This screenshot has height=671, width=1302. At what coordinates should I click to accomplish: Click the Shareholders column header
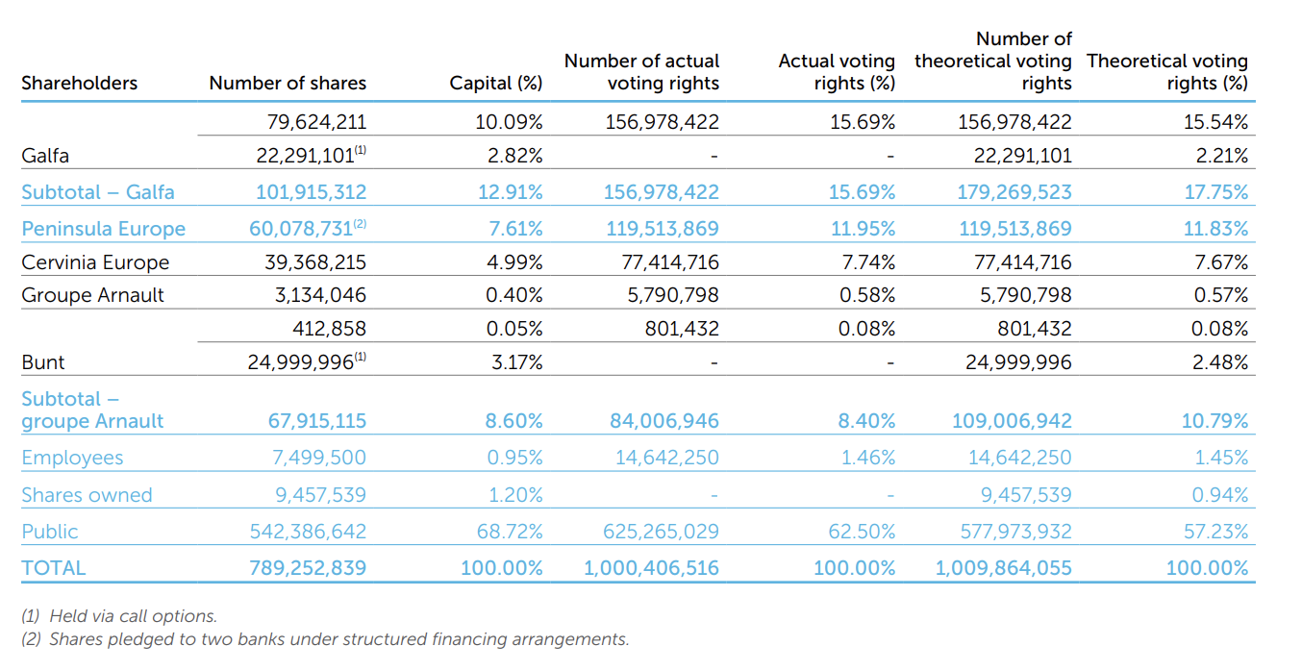point(80,84)
